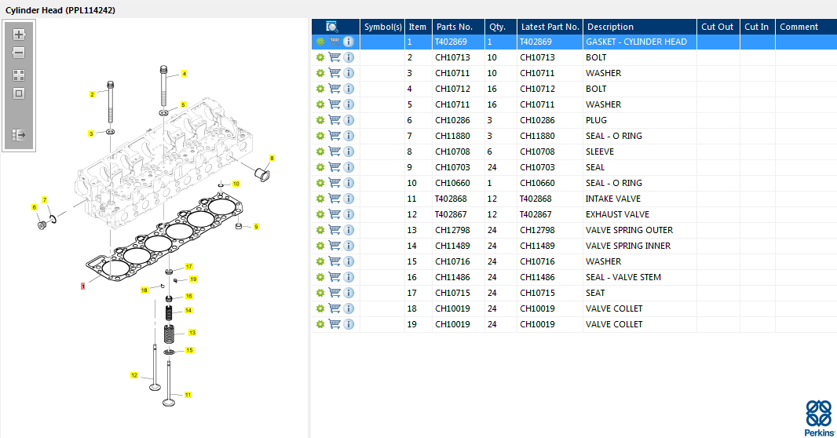837x438 pixels.
Task: Select callout 6 plug in diagram
Action: [35, 207]
